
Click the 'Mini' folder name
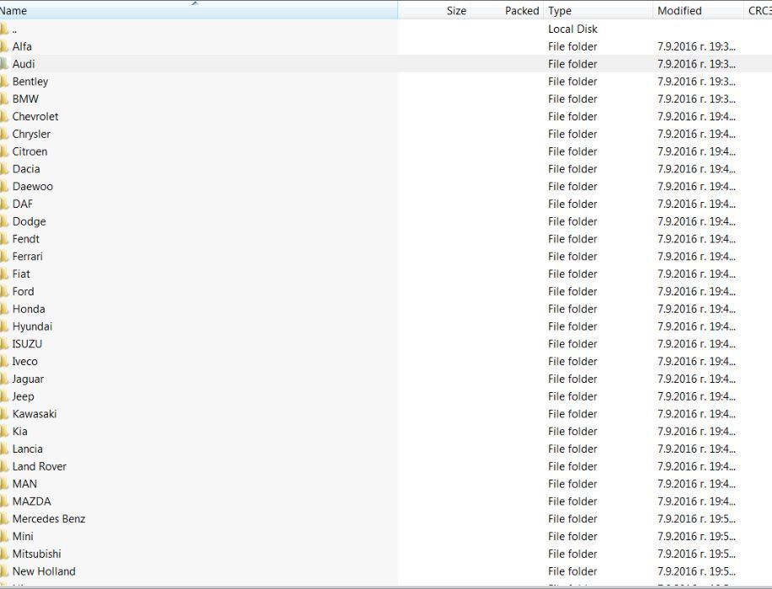tap(23, 536)
